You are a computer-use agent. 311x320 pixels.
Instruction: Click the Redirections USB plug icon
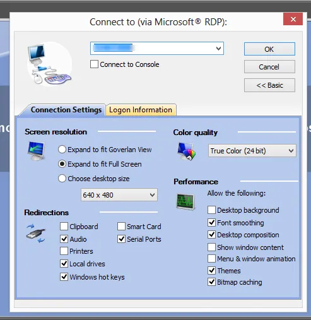36,233
